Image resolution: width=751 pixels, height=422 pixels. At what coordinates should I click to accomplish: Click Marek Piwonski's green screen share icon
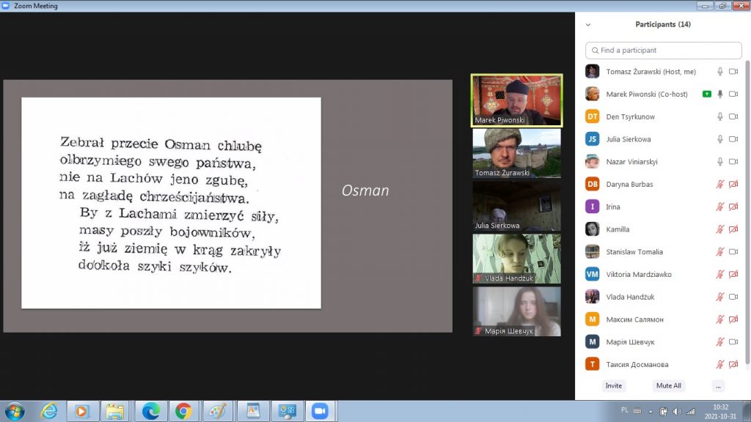(x=706, y=94)
